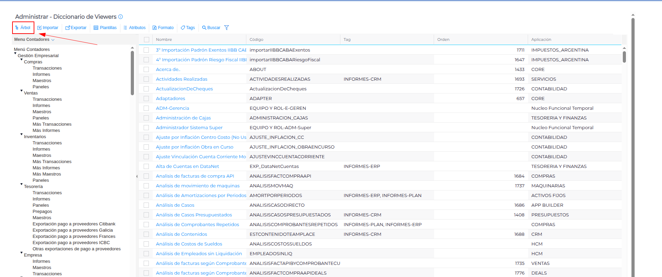
Task: Open the Actividades Realizadas link
Action: click(x=181, y=79)
